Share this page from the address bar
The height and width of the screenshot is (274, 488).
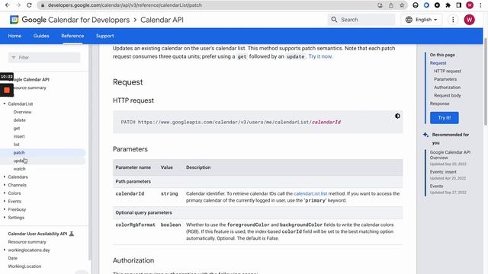391,5
